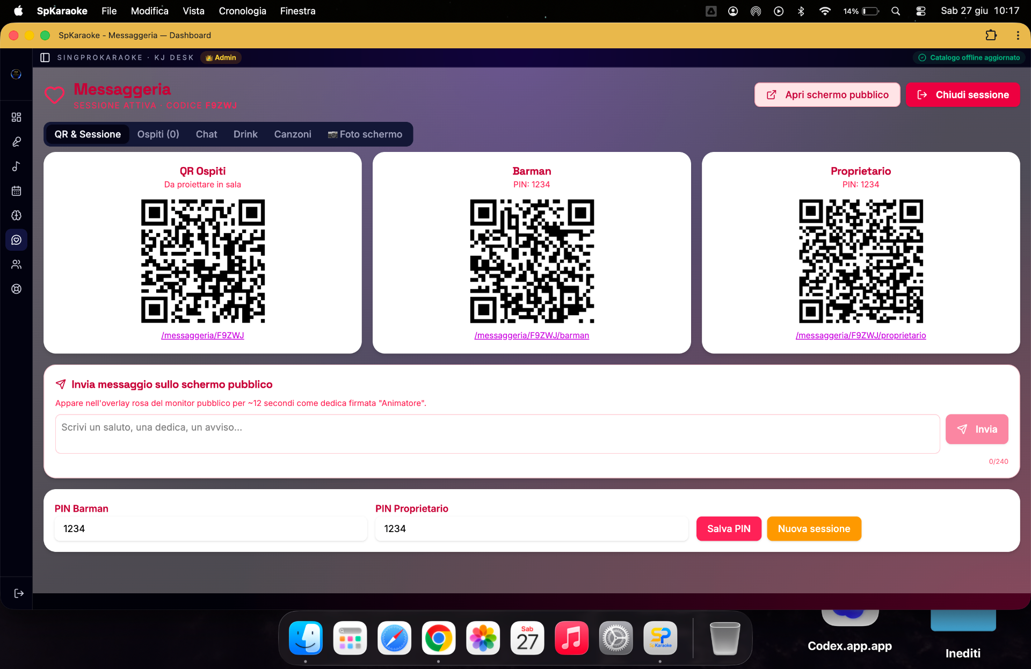The image size is (1031, 669).
Task: Open the lifebuoy support icon in sidebar
Action: click(x=16, y=289)
